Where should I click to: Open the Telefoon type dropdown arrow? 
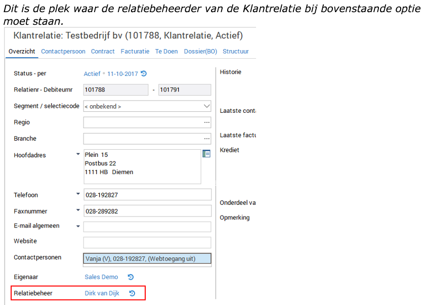pyautogui.click(x=78, y=193)
